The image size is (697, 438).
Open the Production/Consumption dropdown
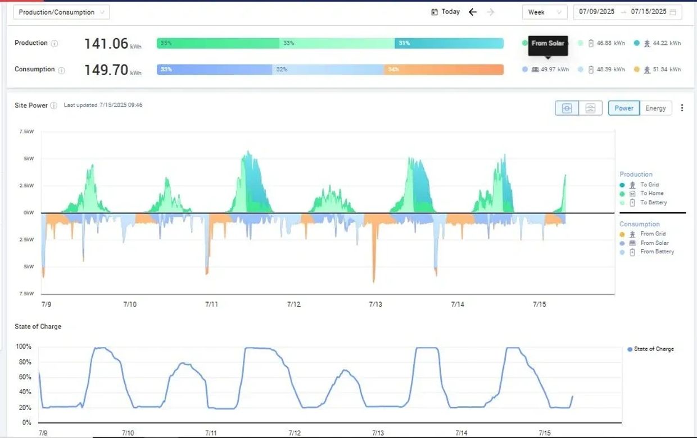pyautogui.click(x=61, y=12)
